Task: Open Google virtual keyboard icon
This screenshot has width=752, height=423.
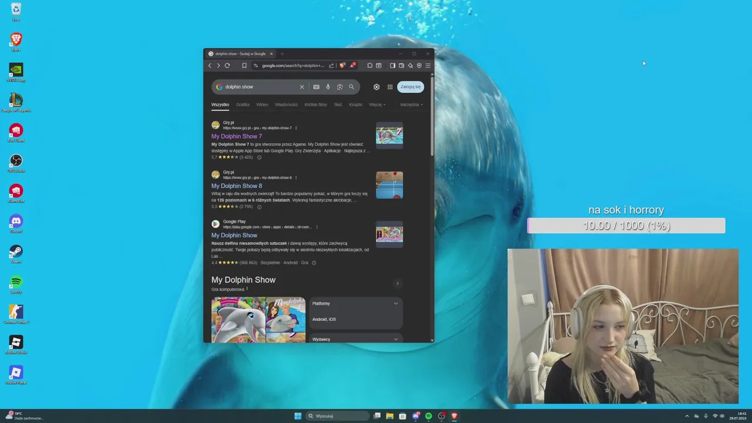Action: click(x=316, y=87)
